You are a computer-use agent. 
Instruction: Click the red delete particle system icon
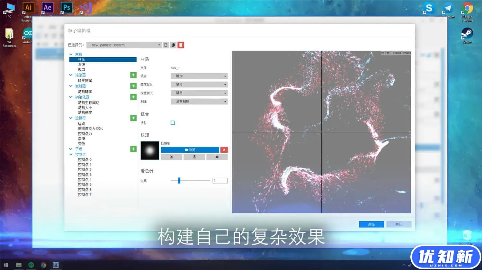181,45
